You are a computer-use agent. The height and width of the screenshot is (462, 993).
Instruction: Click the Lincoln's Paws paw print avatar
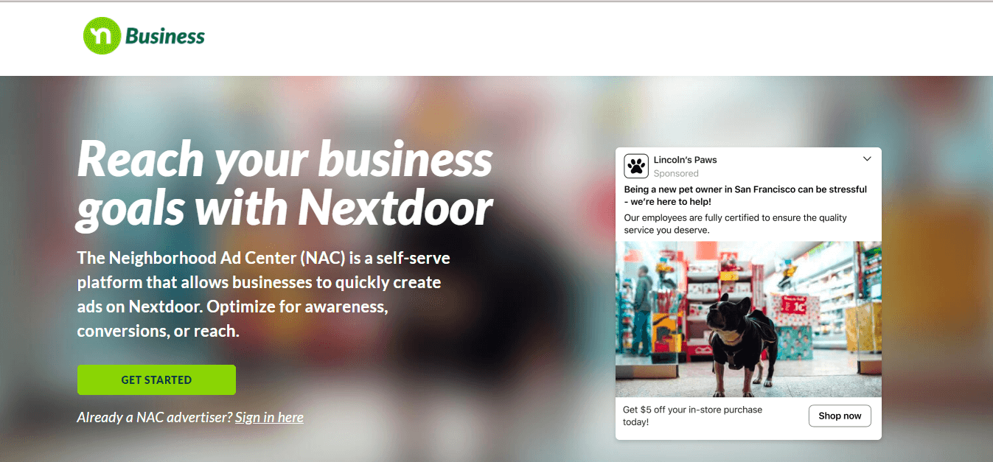click(x=636, y=166)
